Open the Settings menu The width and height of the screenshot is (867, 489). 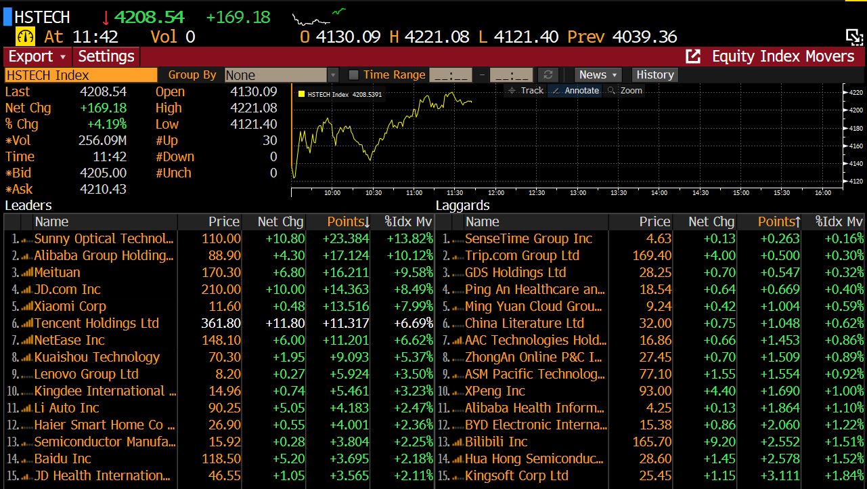(x=106, y=57)
